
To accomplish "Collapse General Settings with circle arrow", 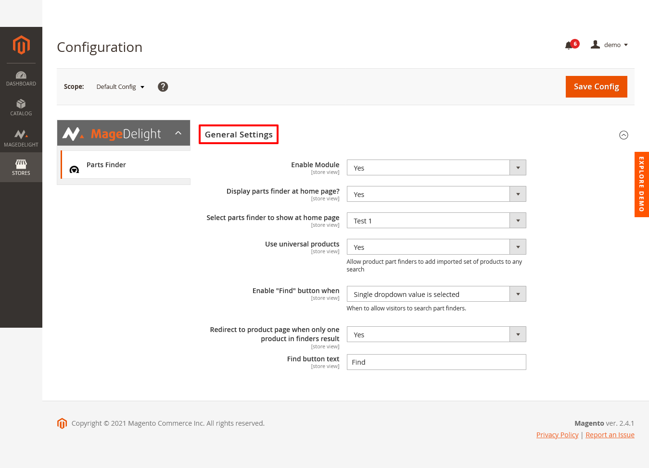I will [x=624, y=135].
